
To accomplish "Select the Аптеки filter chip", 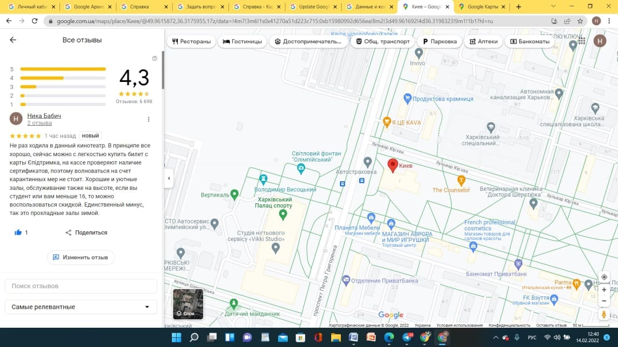I will click(x=483, y=41).
